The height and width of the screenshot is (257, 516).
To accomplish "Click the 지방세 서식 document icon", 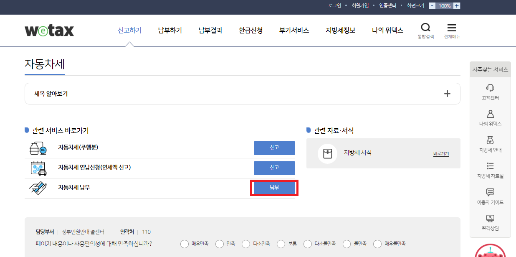I will 328,153.
